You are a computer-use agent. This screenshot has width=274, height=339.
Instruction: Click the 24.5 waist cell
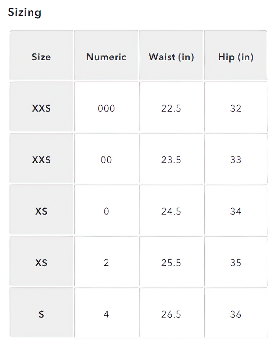(x=171, y=211)
